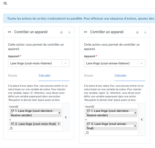Click the device icon in the left card header
155x148 pixels.
coord(10,32)
